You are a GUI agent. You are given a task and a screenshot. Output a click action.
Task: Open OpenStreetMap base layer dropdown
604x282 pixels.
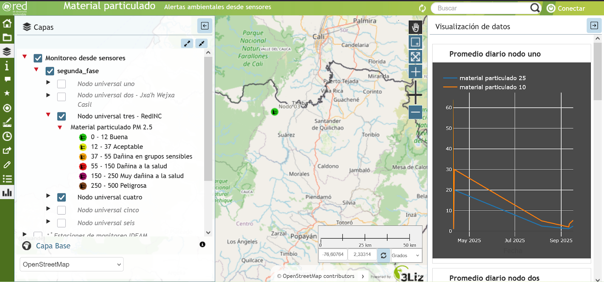(x=72, y=264)
